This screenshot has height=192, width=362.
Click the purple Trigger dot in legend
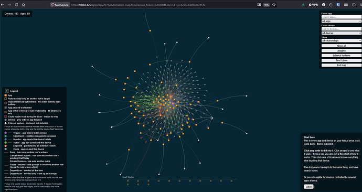click(6, 133)
